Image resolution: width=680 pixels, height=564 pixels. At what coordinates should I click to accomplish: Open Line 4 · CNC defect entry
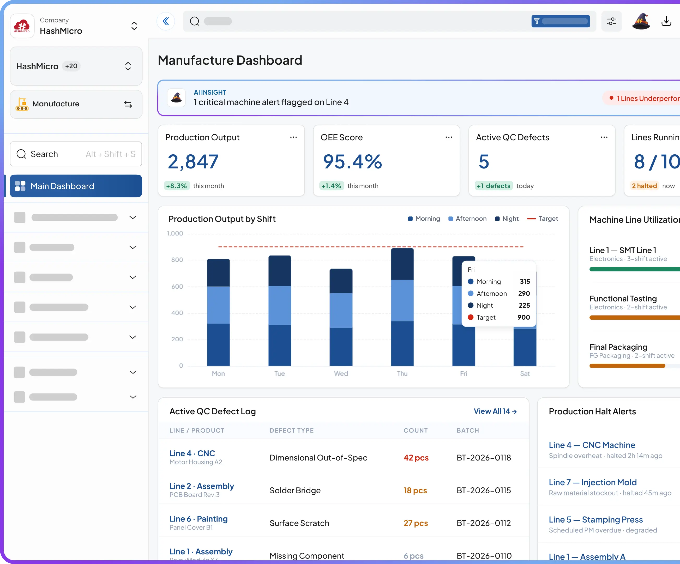[x=192, y=453]
